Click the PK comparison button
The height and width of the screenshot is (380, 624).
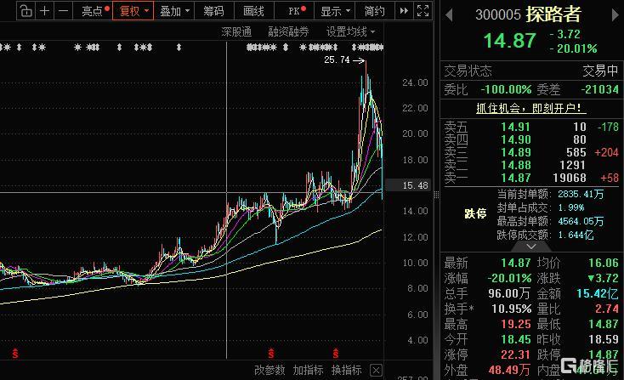tap(295, 11)
